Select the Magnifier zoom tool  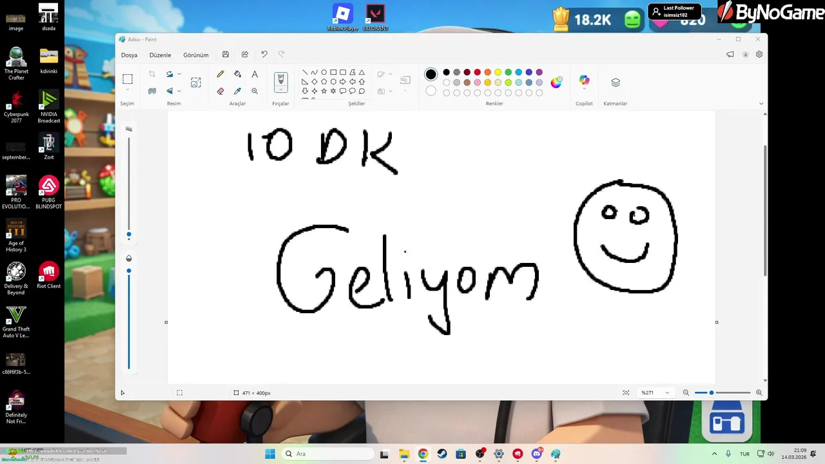click(x=255, y=91)
